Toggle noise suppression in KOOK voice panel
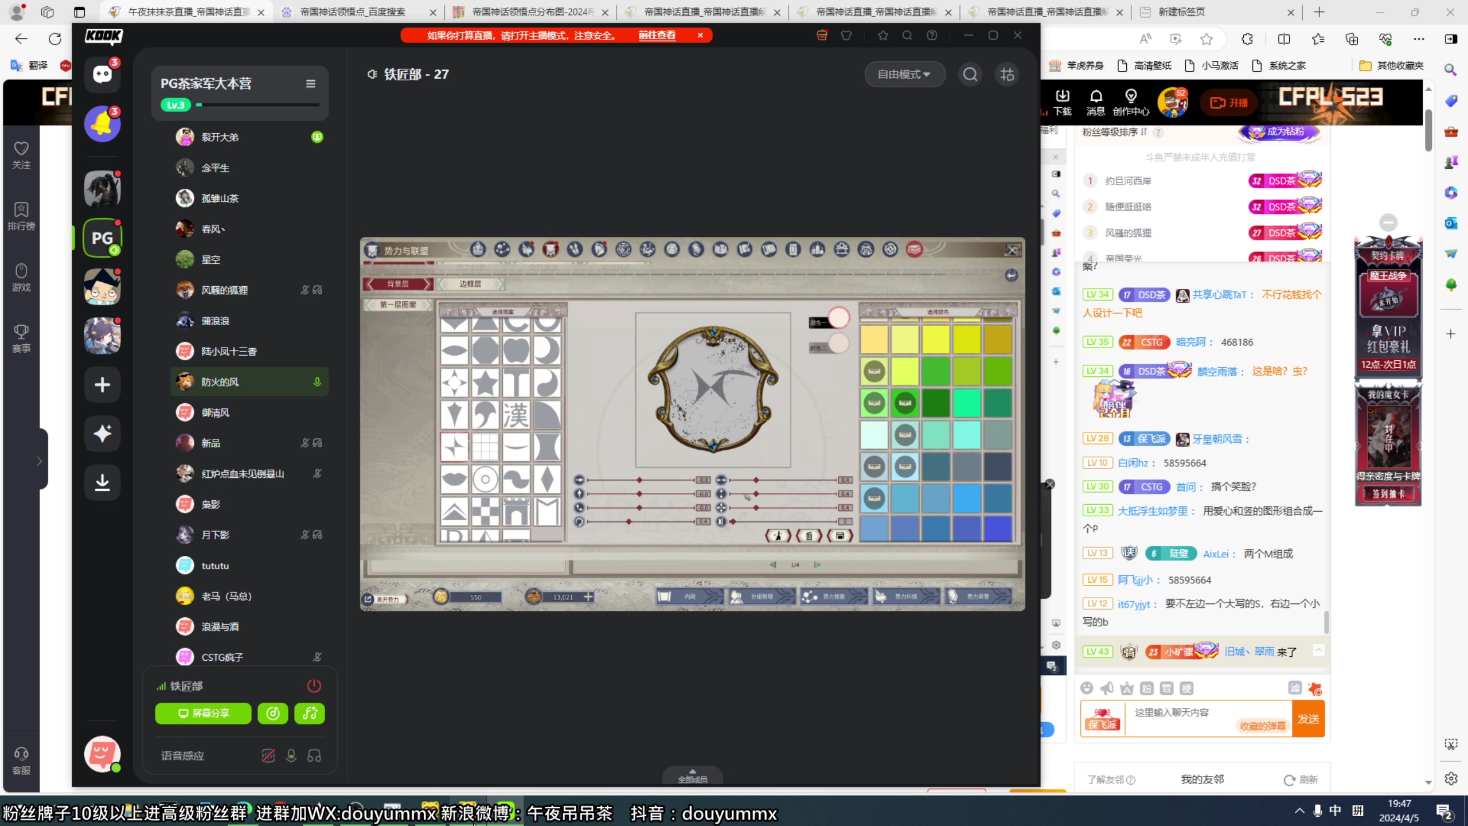1468x826 pixels. 268,755
